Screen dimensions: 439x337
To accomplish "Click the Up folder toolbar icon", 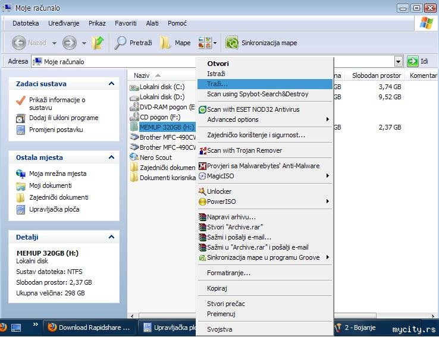I will coord(98,43).
